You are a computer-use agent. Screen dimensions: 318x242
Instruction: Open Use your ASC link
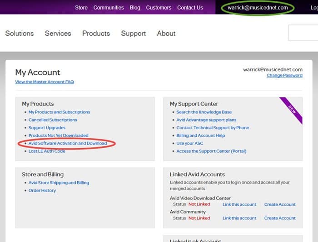(189, 143)
